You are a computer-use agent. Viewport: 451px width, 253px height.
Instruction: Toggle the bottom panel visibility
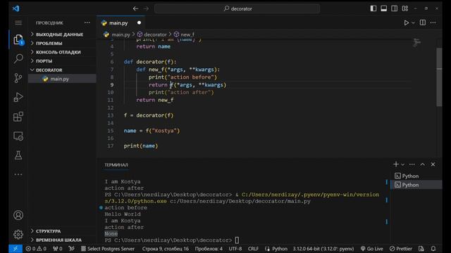(383, 8)
